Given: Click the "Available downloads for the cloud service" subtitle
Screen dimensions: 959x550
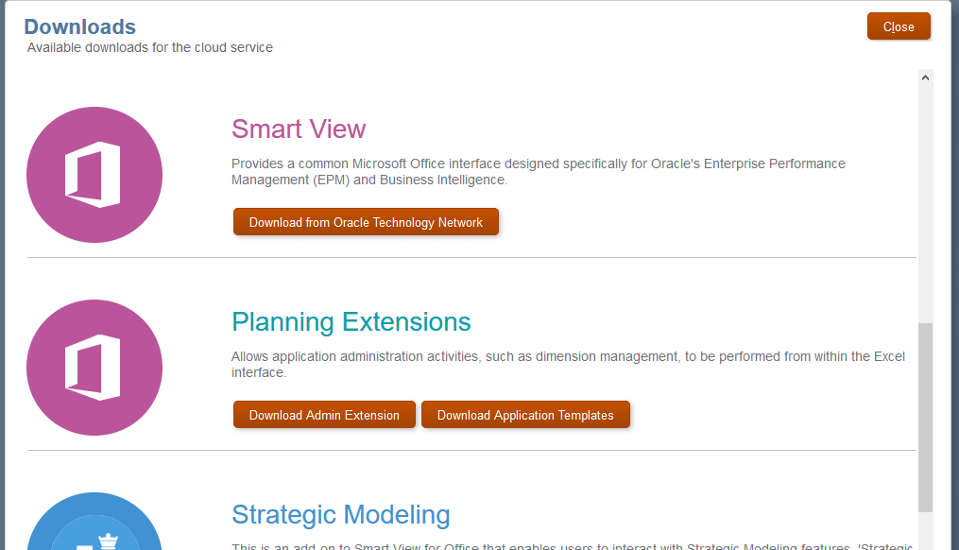Looking at the screenshot, I should click(150, 47).
